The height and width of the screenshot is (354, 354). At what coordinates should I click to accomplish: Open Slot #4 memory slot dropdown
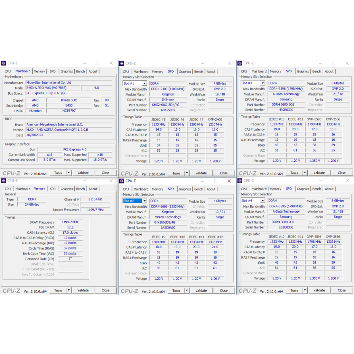pos(263,201)
